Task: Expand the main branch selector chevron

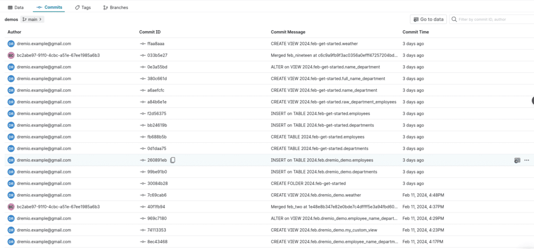Action: [41, 19]
